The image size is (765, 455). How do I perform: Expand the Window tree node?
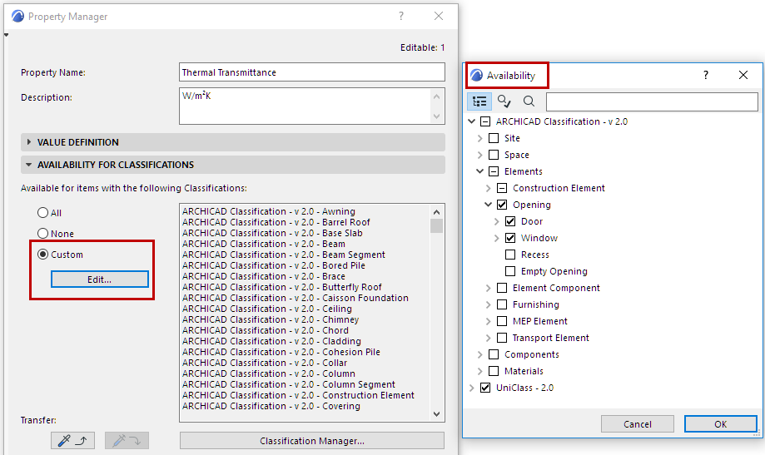coord(497,238)
